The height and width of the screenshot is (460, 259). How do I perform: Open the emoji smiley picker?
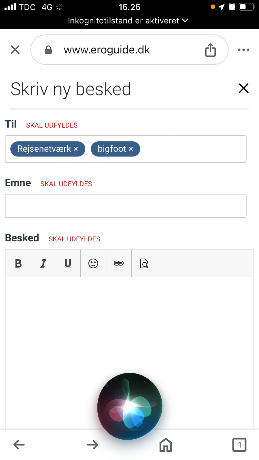(x=93, y=264)
